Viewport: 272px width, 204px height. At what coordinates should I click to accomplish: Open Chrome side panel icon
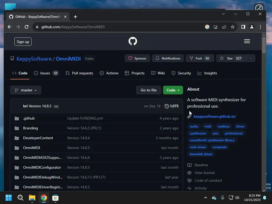243,27
